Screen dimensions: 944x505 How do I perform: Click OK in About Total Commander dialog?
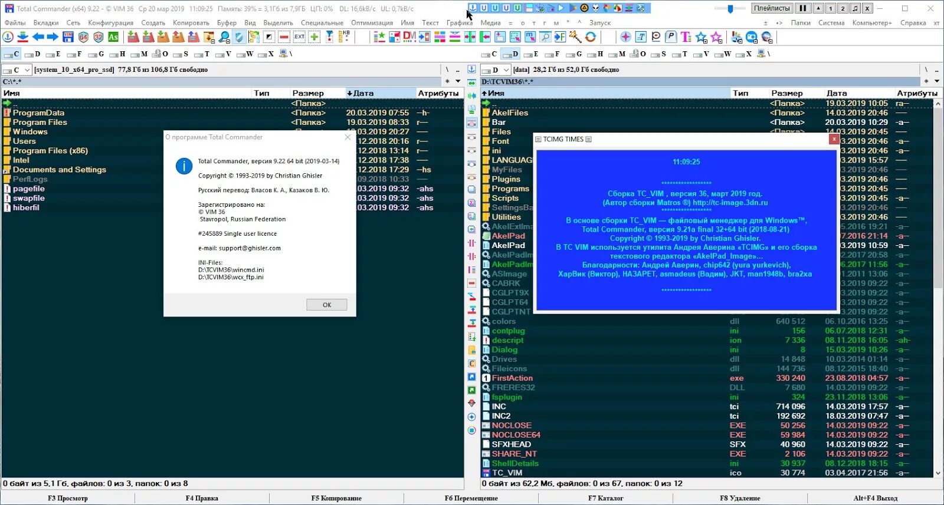pos(327,305)
